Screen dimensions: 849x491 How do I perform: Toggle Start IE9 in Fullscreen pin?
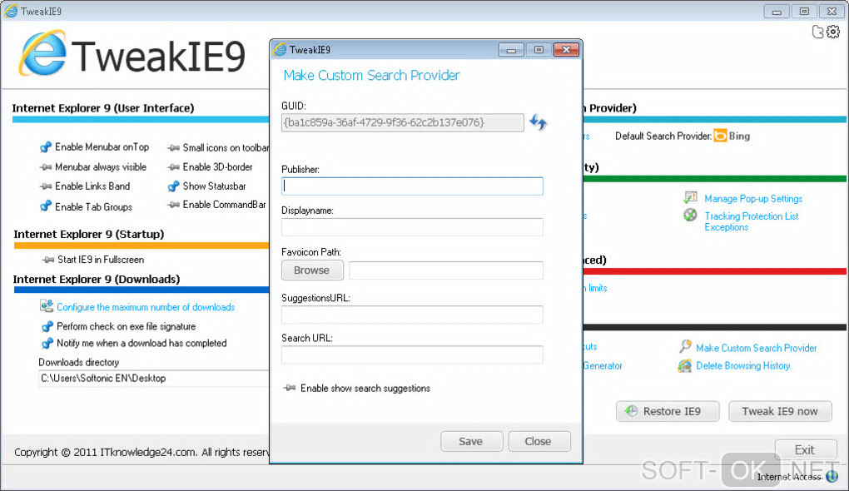49,260
